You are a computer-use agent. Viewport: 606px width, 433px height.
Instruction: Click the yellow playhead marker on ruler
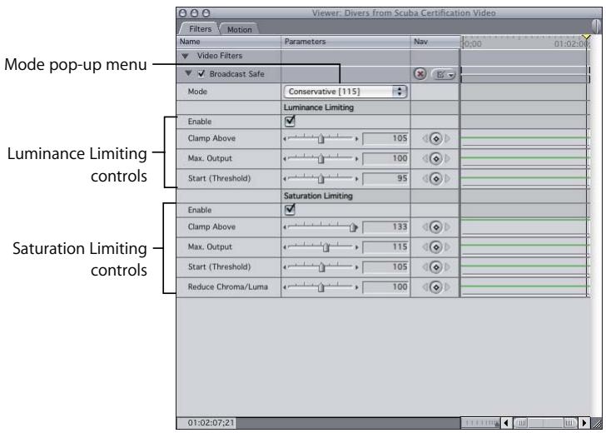click(587, 37)
